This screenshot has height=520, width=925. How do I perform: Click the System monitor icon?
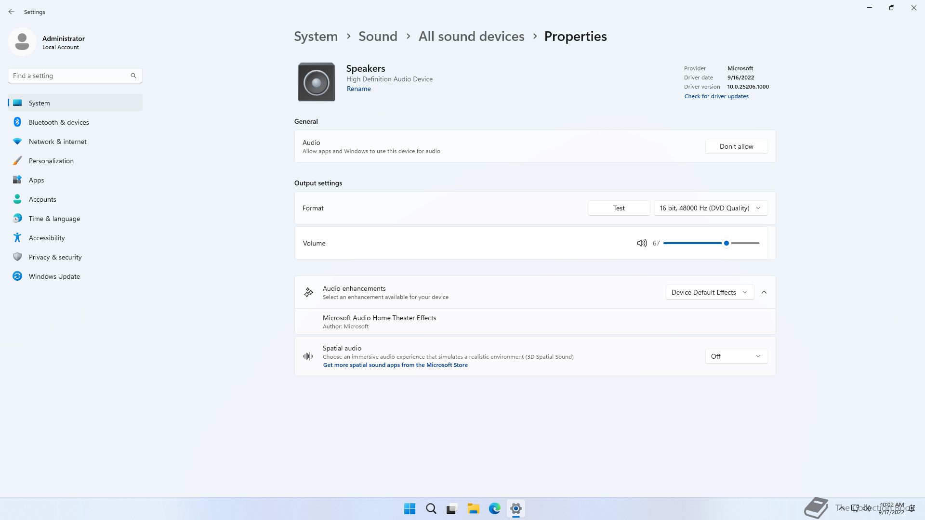tap(17, 103)
